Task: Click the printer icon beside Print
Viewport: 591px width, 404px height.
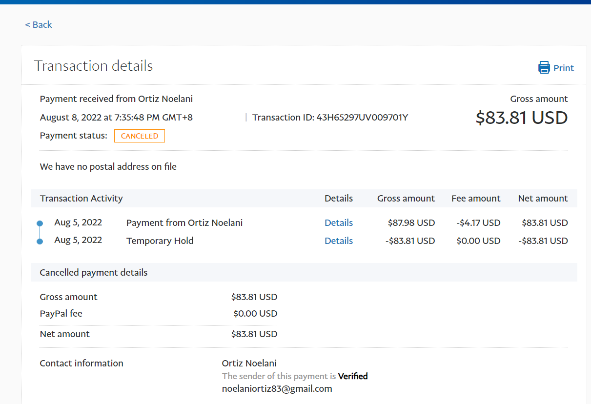Action: (544, 67)
